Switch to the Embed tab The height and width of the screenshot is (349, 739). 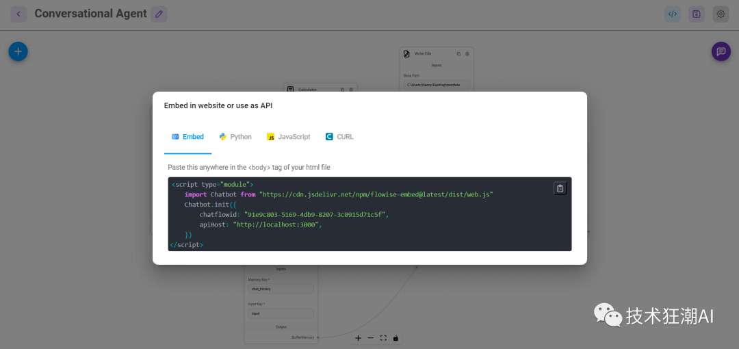coord(187,137)
